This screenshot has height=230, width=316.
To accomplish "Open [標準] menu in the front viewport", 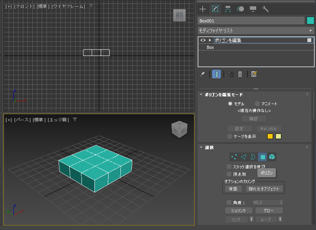I will coord(43,6).
